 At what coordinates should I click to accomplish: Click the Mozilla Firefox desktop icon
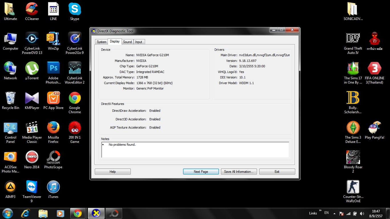pos(53,132)
